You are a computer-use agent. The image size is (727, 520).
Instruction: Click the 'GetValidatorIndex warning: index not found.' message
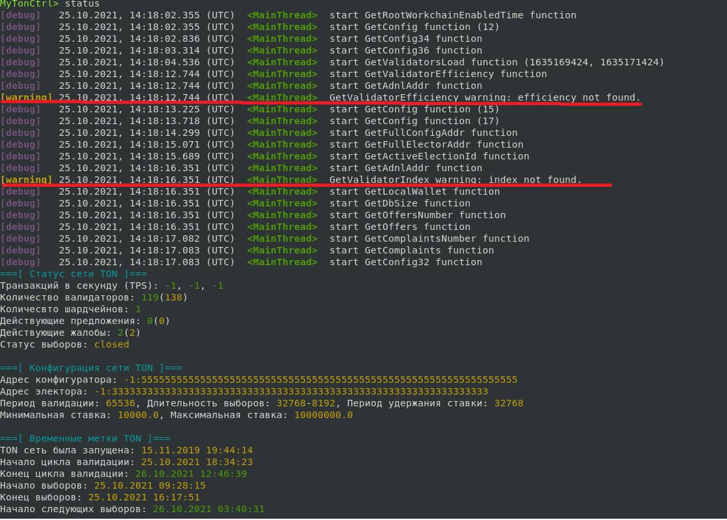point(455,180)
